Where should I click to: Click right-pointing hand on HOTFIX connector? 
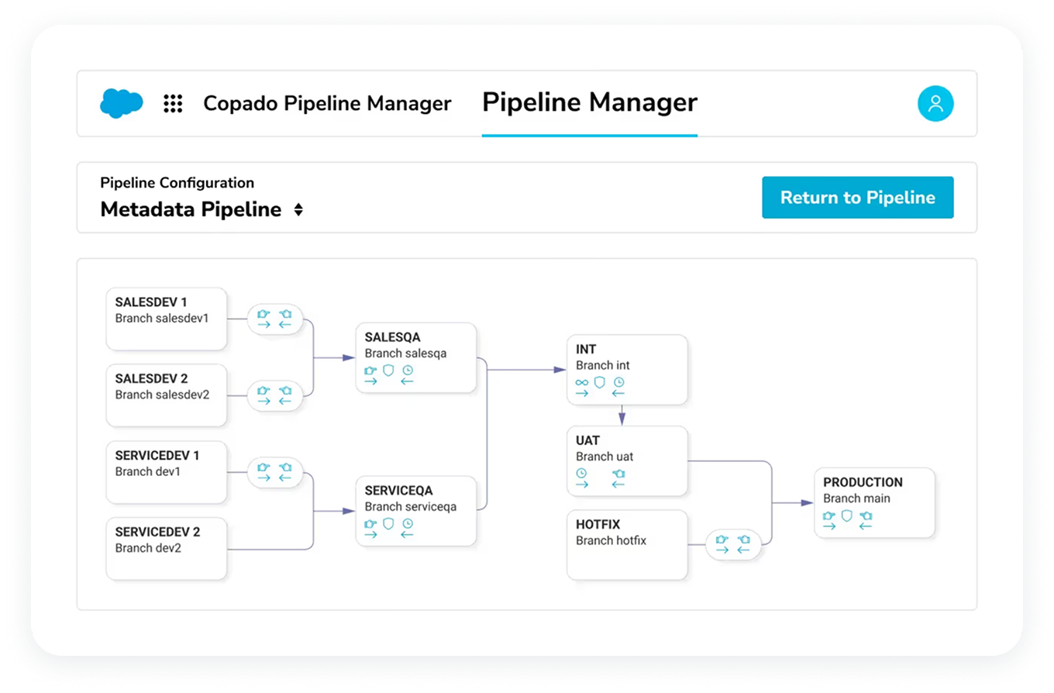[x=722, y=539]
